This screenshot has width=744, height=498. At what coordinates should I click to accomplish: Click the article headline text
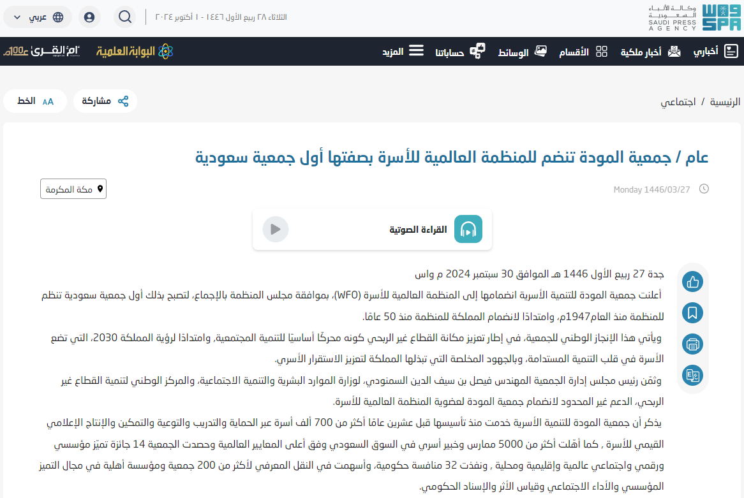452,156
